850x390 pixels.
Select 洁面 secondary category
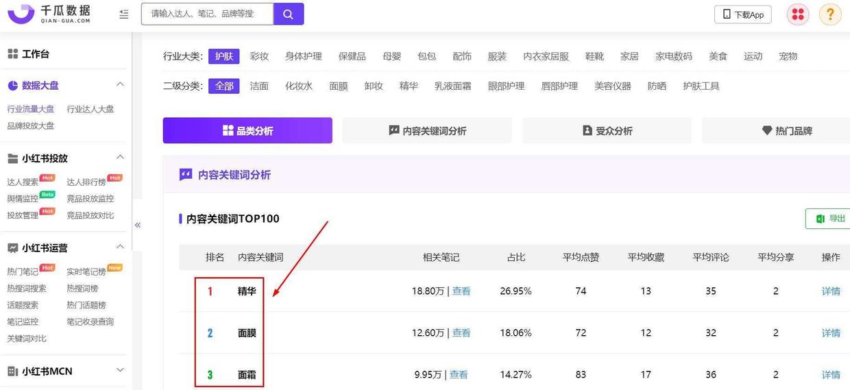pyautogui.click(x=259, y=86)
